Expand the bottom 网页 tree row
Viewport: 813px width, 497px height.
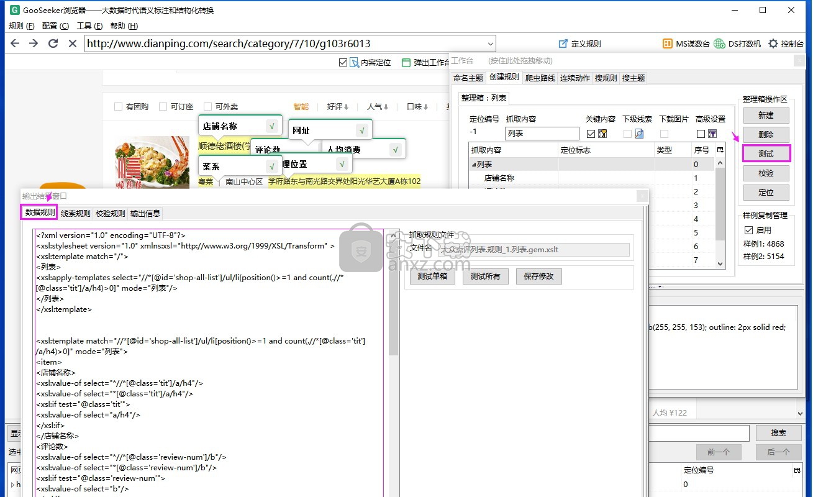click(x=12, y=484)
